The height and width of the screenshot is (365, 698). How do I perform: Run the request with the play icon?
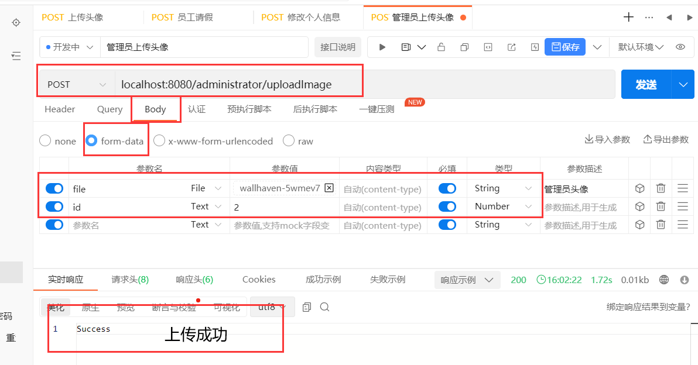pyautogui.click(x=382, y=47)
